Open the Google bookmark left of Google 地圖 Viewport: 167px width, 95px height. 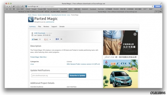tap(34, 9)
